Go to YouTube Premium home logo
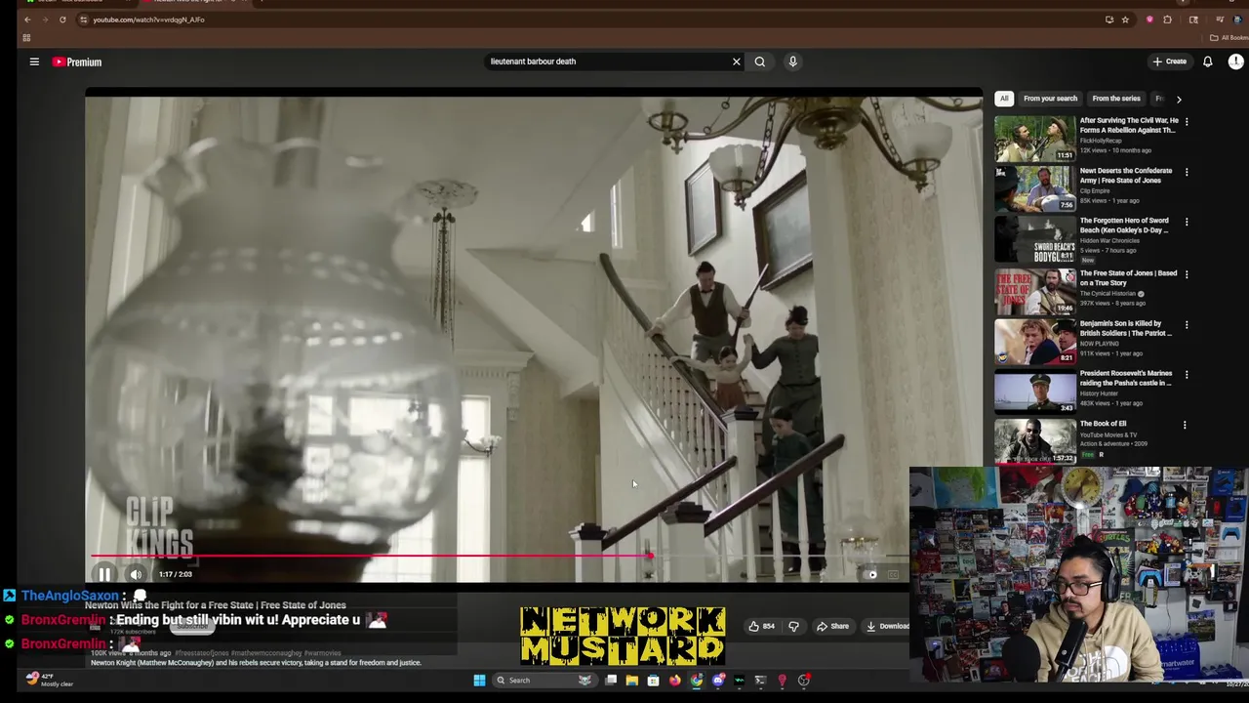The image size is (1249, 703). coord(77,62)
